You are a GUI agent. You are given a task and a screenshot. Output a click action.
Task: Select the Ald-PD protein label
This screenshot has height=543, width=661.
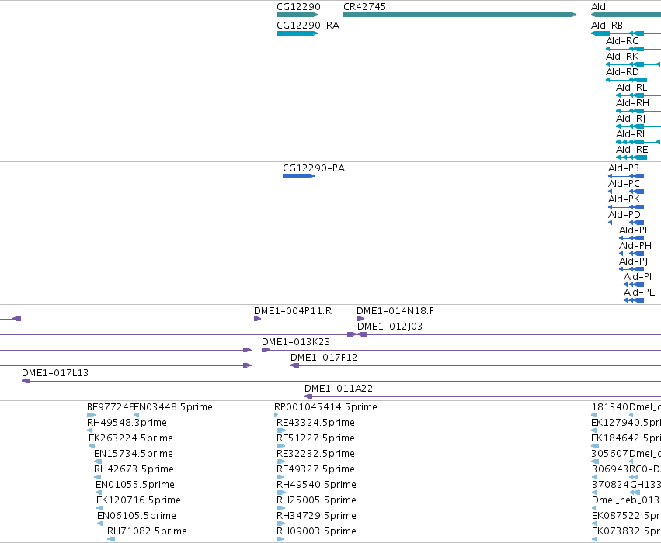pyautogui.click(x=624, y=215)
